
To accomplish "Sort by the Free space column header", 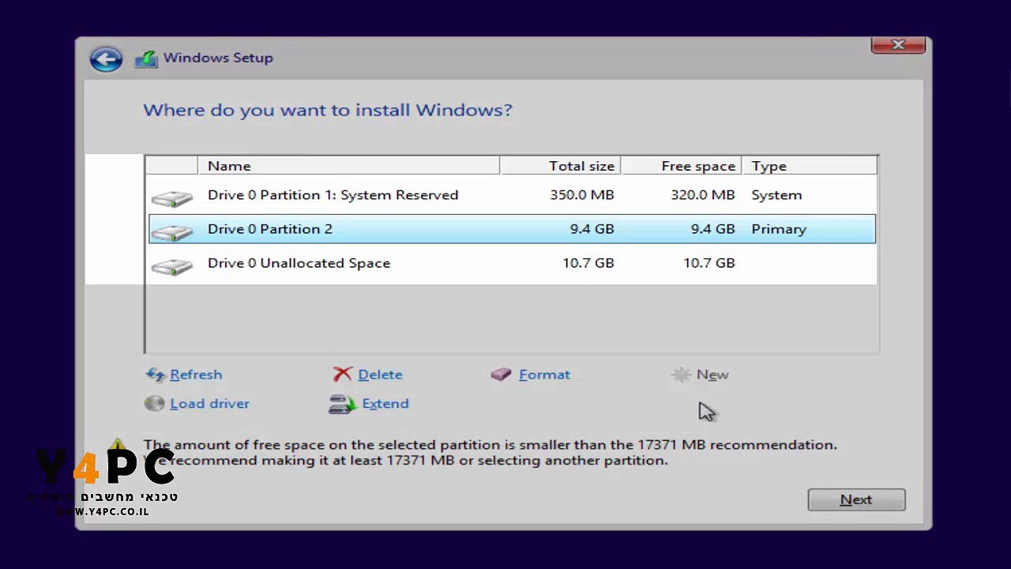I will click(x=681, y=166).
